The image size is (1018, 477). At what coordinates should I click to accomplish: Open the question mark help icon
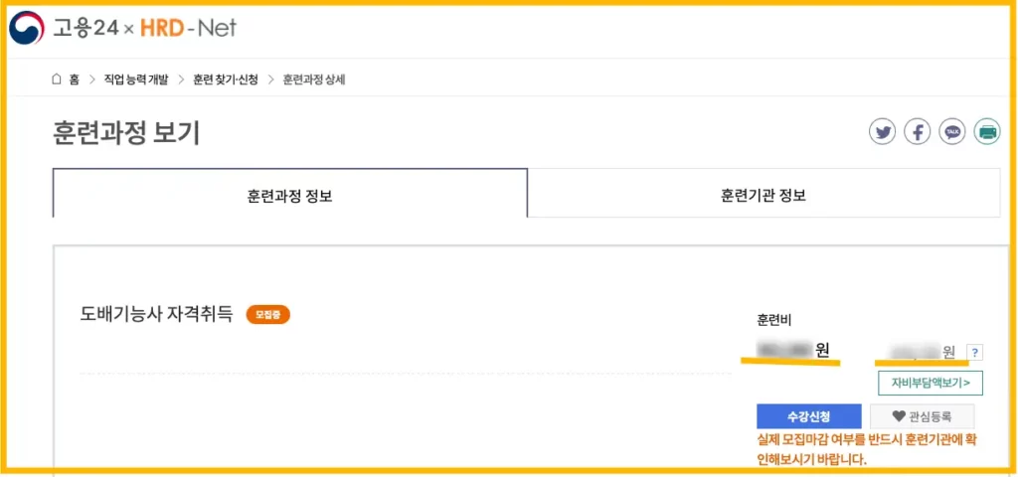pyautogui.click(x=974, y=353)
